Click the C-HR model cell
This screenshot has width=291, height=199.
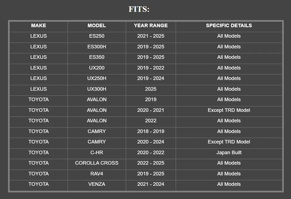tap(97, 152)
